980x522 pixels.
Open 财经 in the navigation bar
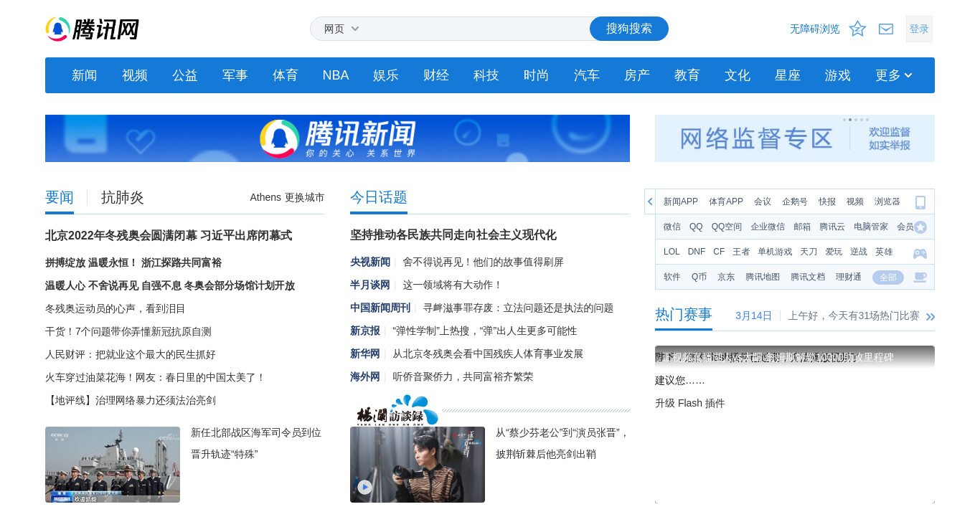click(436, 75)
